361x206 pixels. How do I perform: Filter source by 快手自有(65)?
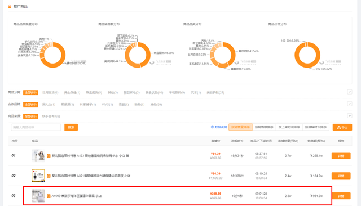[x=51, y=117]
